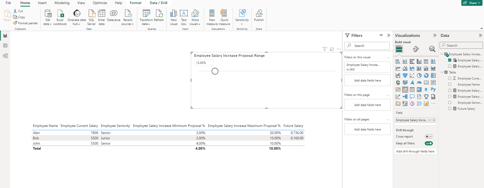This screenshot has height=188, width=484.
Task: Click the Enter data icon
Action: (x=101, y=17)
